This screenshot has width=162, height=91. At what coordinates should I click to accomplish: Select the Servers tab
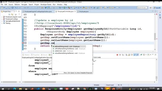click(x=44, y=55)
